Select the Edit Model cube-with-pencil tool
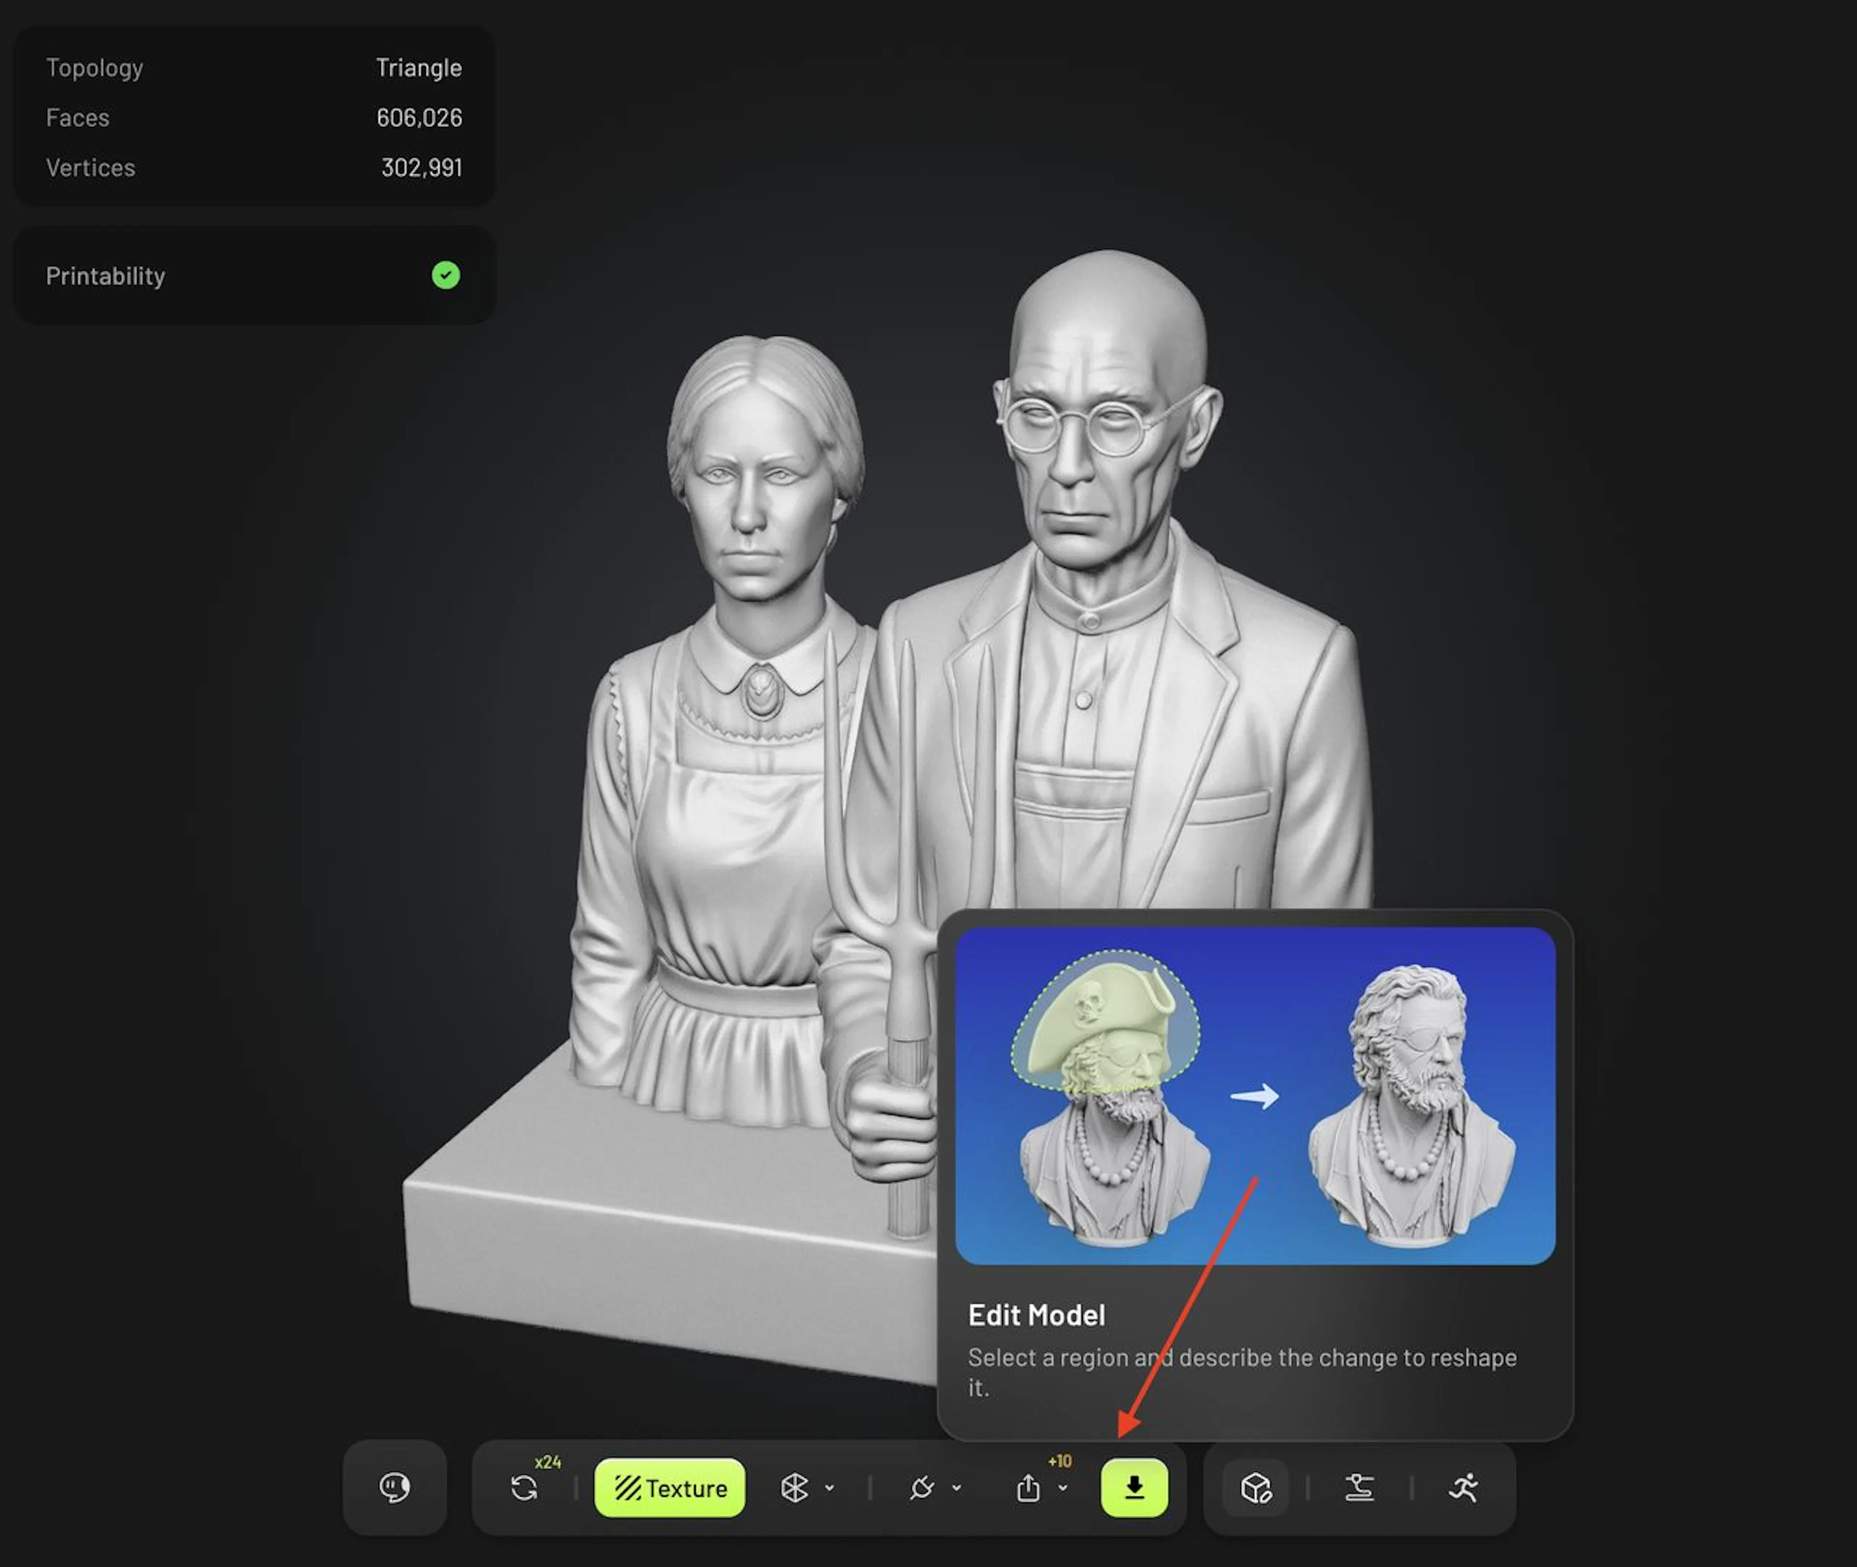Screen dimensions: 1857x1567 (x=1256, y=1488)
